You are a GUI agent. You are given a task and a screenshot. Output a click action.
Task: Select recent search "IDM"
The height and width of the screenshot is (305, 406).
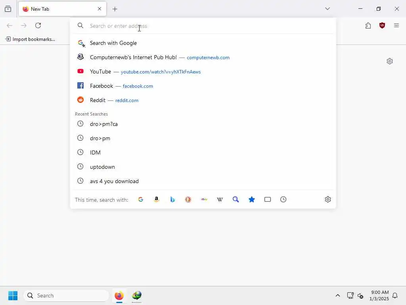coord(203,152)
